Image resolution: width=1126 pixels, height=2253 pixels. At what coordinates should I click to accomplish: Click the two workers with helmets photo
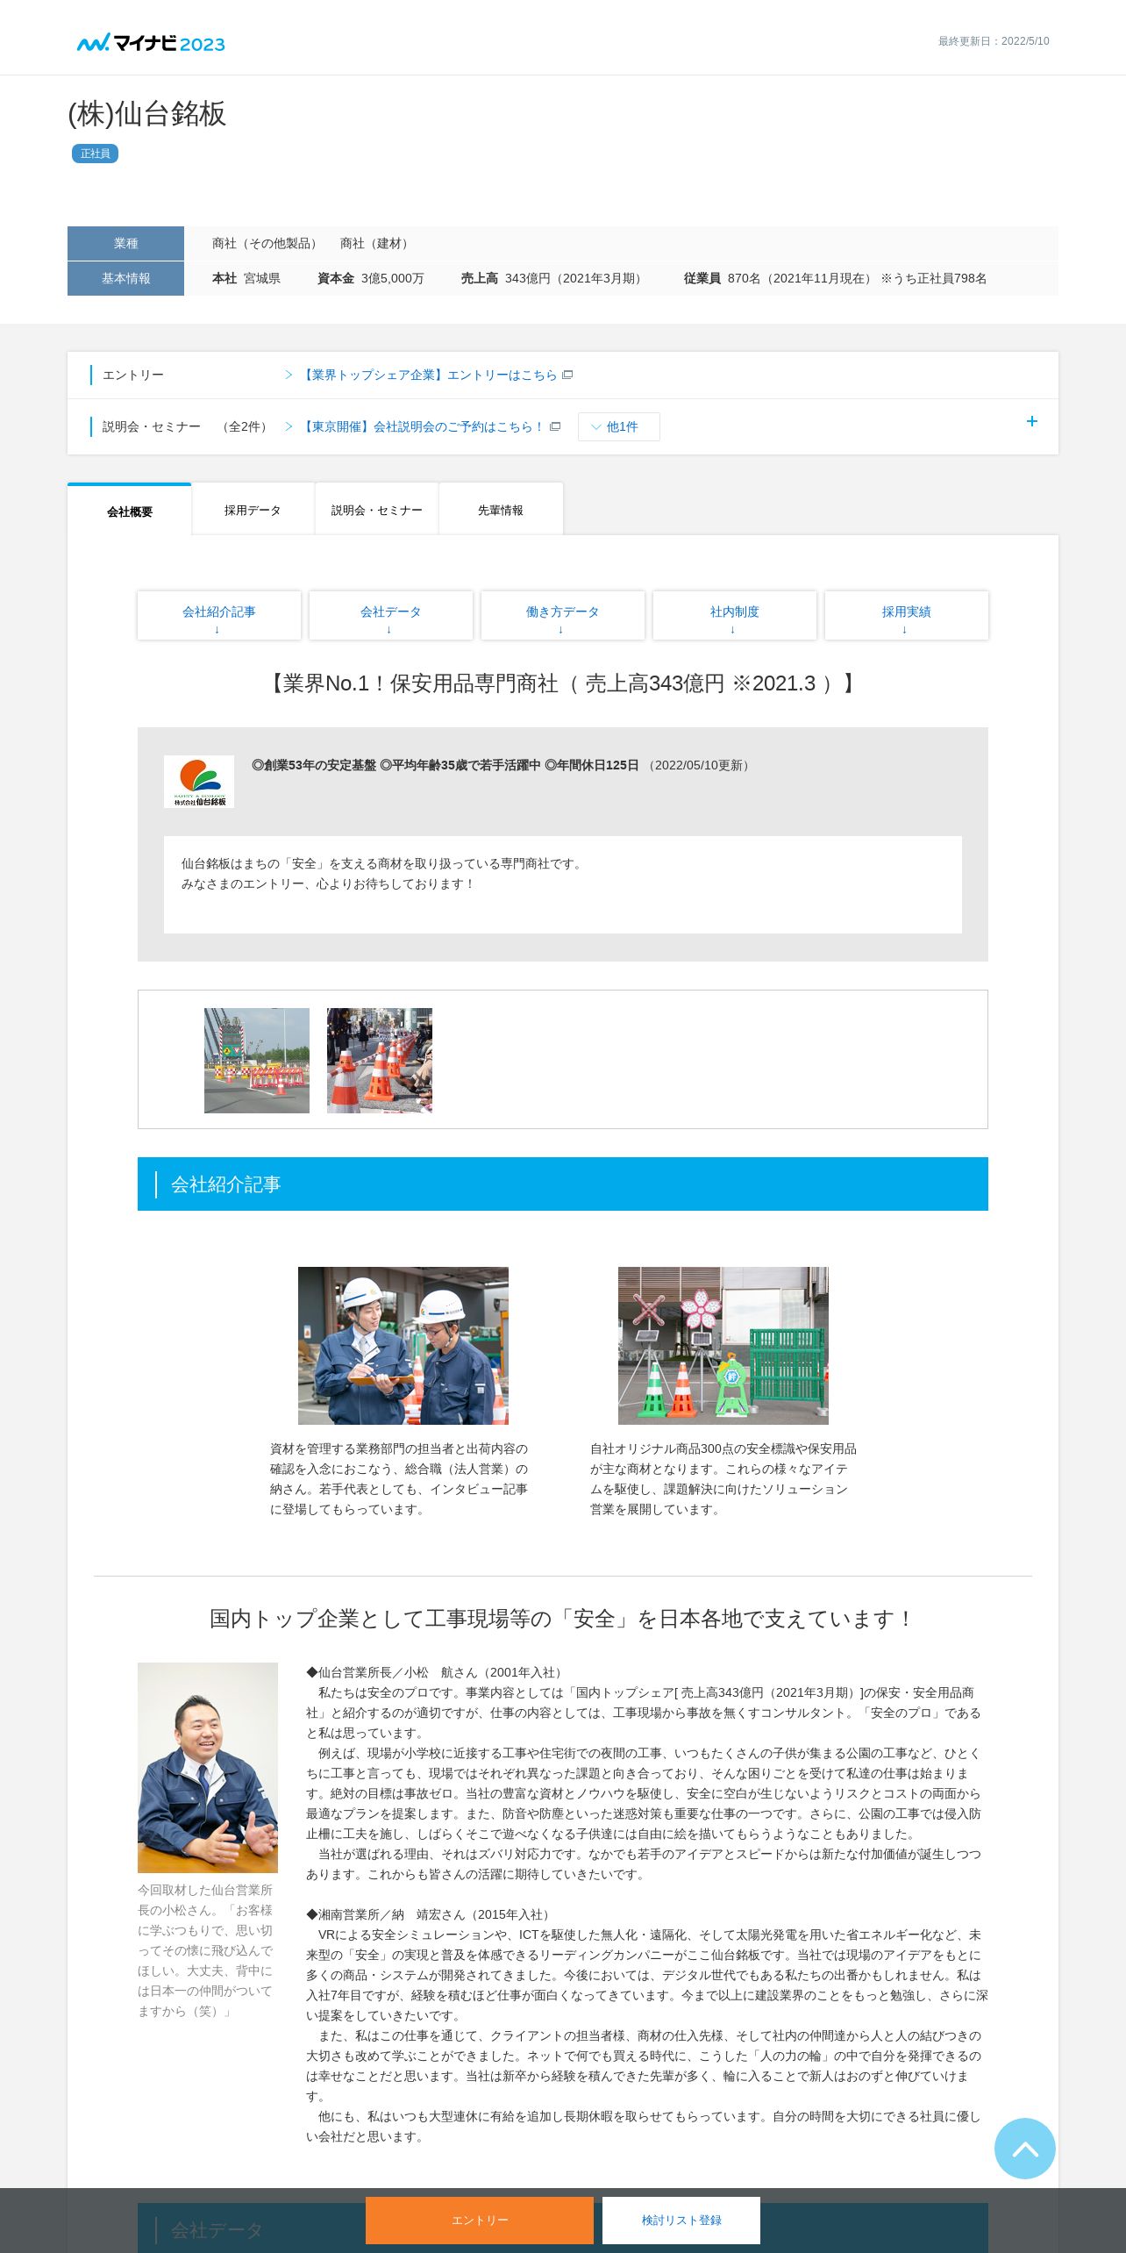[x=403, y=1345]
